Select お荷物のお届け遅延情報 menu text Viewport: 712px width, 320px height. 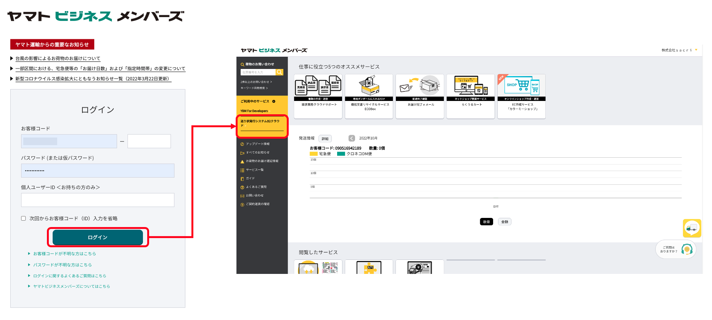pyautogui.click(x=262, y=161)
